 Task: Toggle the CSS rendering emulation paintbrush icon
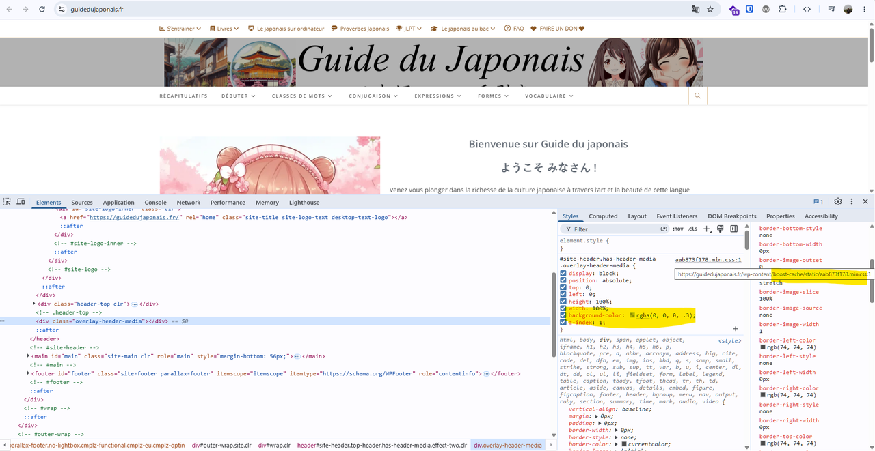click(721, 229)
